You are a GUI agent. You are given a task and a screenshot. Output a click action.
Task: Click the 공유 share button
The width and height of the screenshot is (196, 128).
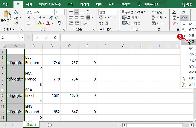(x=187, y=5)
